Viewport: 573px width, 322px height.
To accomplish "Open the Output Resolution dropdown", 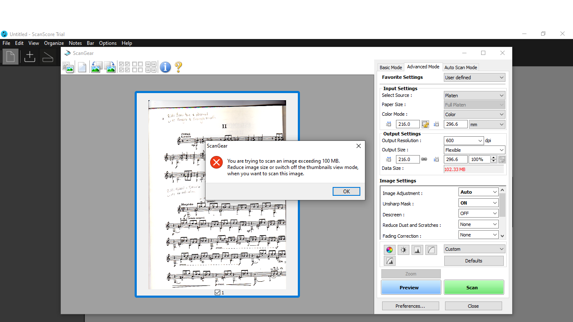I will 464,141.
